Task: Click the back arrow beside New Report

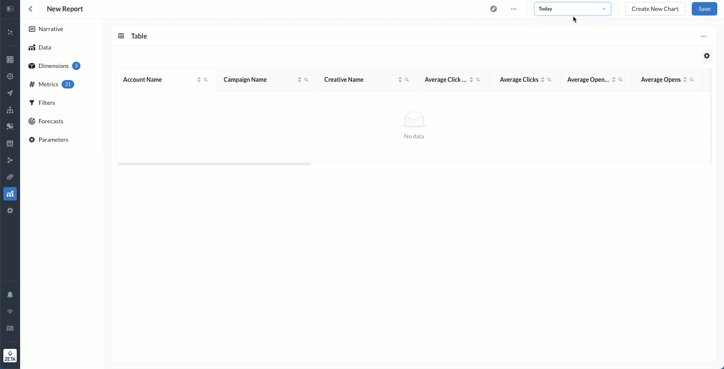Action: click(30, 9)
